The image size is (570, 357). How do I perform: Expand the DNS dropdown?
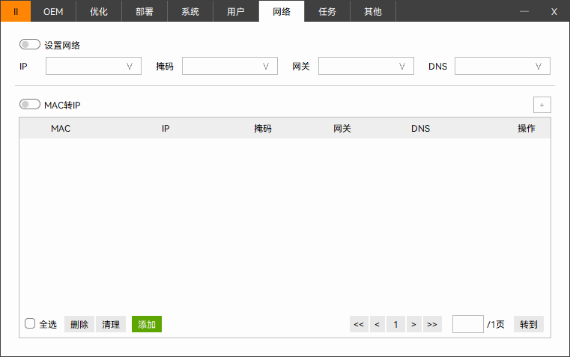[x=503, y=67]
